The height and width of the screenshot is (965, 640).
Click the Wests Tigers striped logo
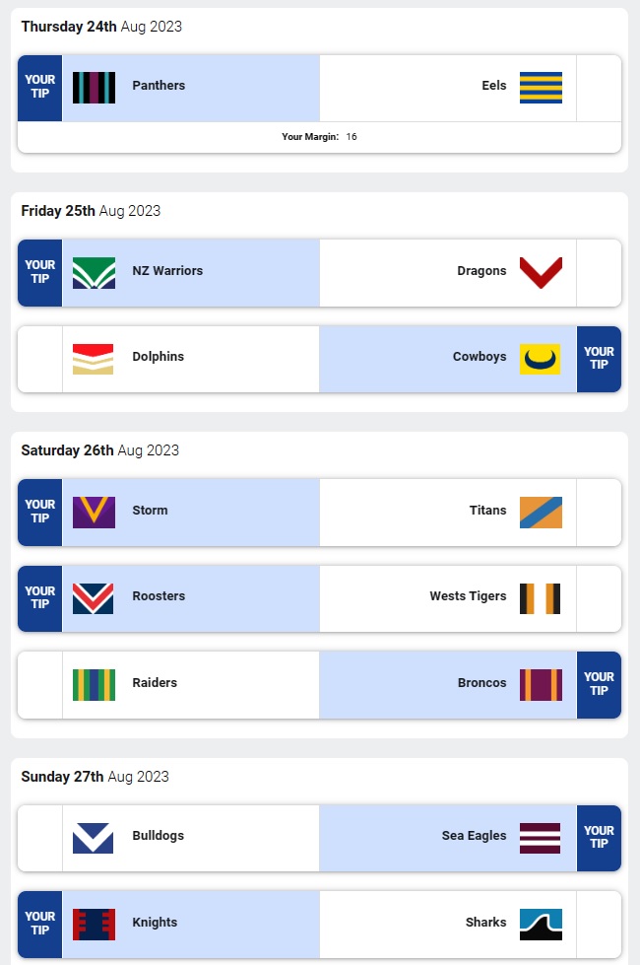[541, 598]
